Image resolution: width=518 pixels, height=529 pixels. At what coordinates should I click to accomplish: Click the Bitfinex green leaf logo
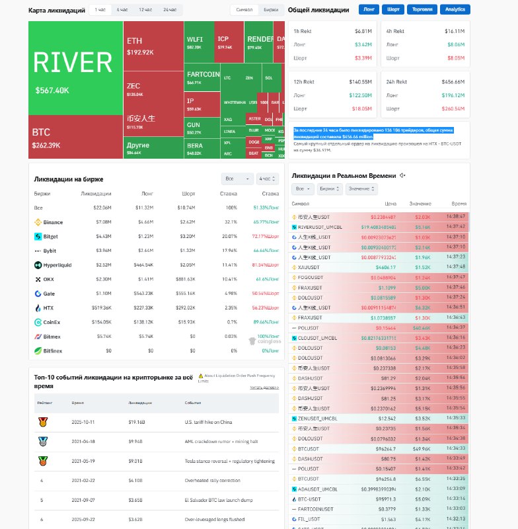point(38,350)
